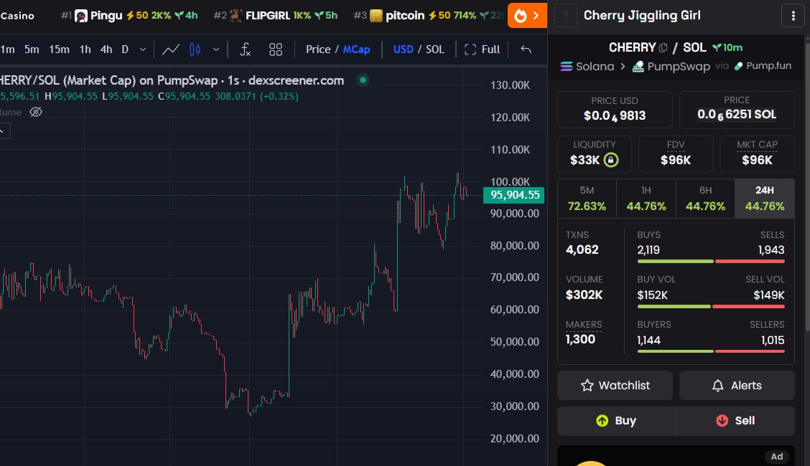Select the candlestick chart type icon
The height and width of the screenshot is (466, 810).
[195, 49]
